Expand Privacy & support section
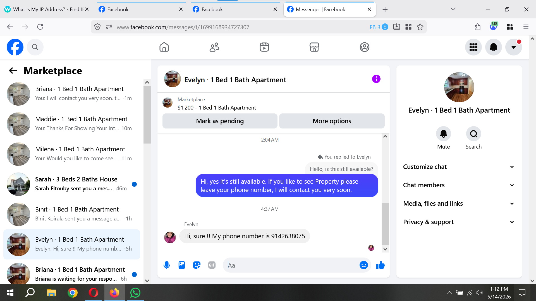This screenshot has height=301, width=536. click(x=459, y=222)
